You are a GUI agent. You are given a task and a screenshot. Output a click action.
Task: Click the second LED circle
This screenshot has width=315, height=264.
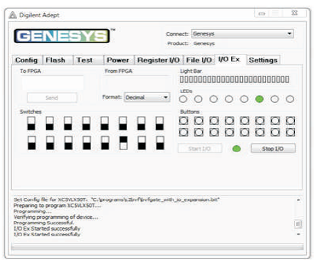click(x=198, y=99)
